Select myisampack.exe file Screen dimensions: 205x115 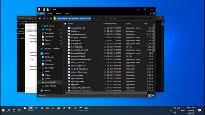77,81
